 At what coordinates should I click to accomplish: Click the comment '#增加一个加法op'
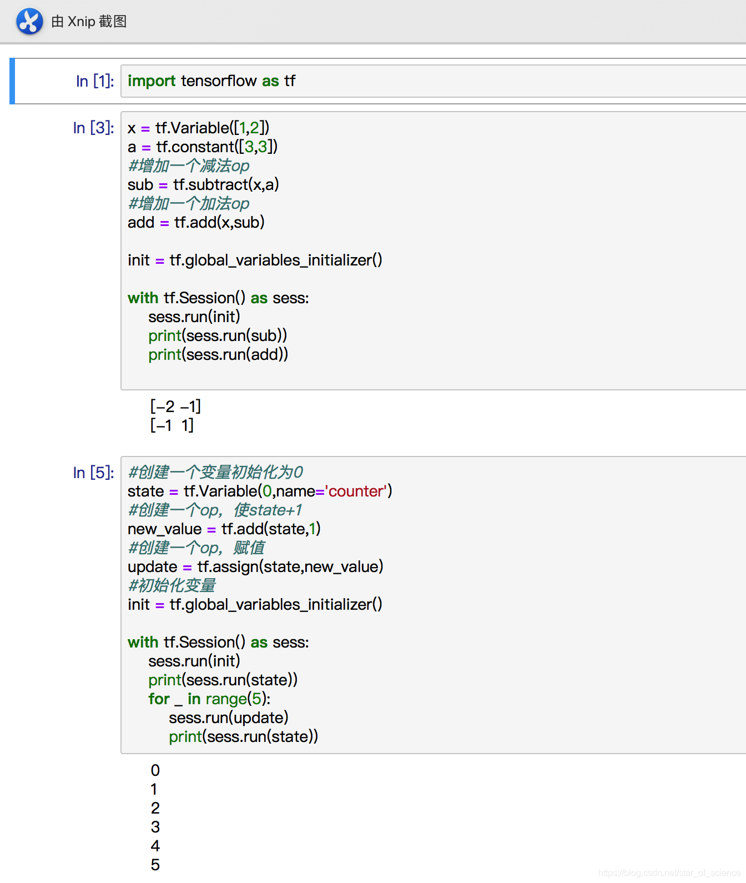click(x=189, y=203)
